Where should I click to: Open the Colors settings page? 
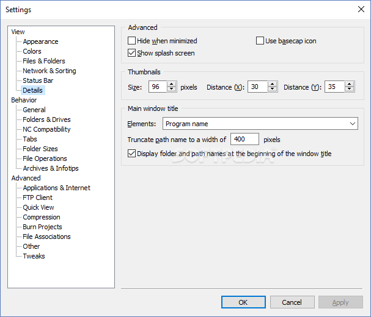(32, 51)
